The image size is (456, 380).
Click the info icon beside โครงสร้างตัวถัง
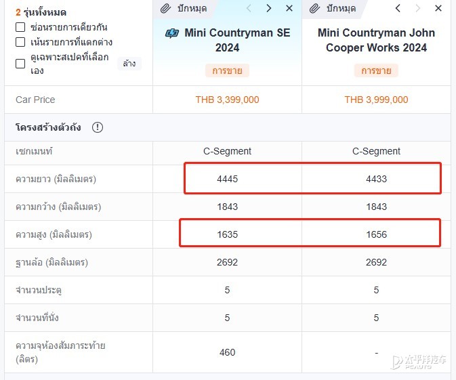[x=98, y=127]
